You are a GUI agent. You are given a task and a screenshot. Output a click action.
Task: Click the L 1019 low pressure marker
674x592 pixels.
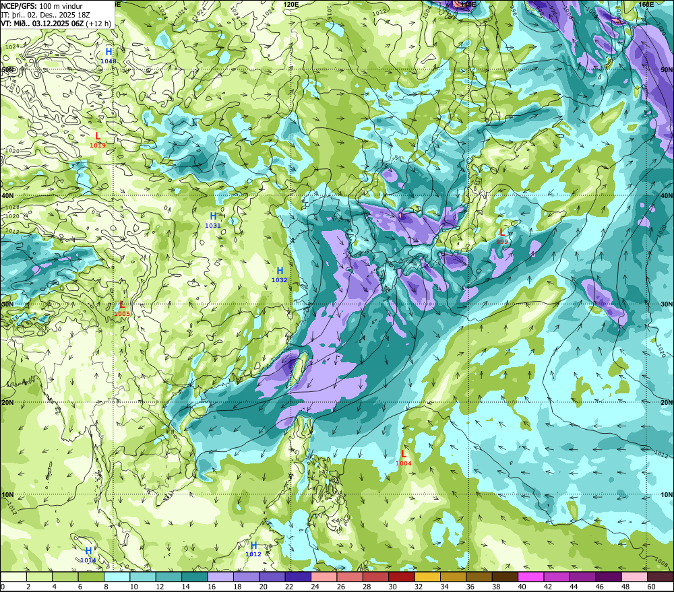[x=98, y=140]
